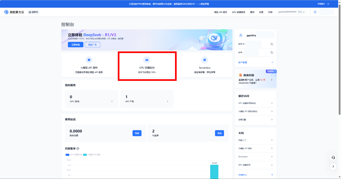Screen dimensions: 341x179
Task: Click the GPU 容器实例 cloud icon
Action: pyautogui.click(x=147, y=60)
